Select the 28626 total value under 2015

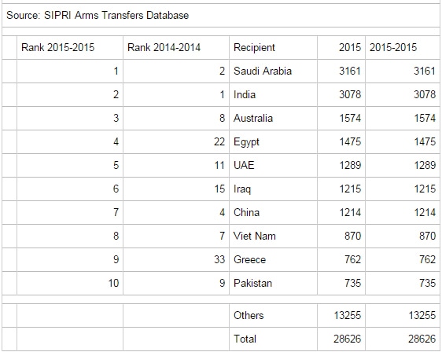(347, 339)
